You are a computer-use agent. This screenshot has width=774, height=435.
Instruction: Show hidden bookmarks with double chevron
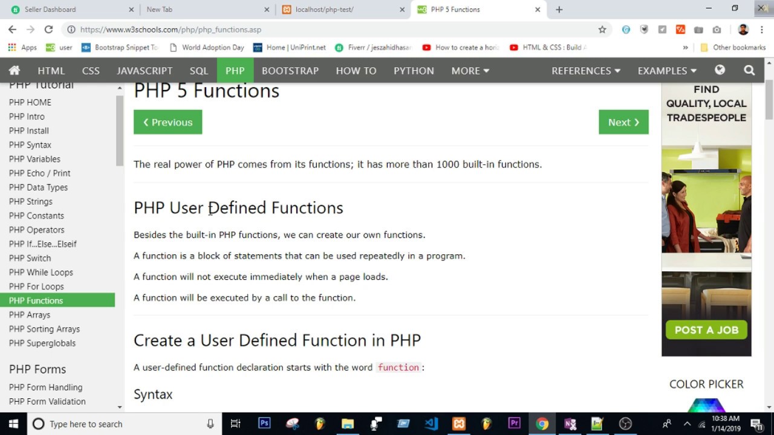coord(685,47)
